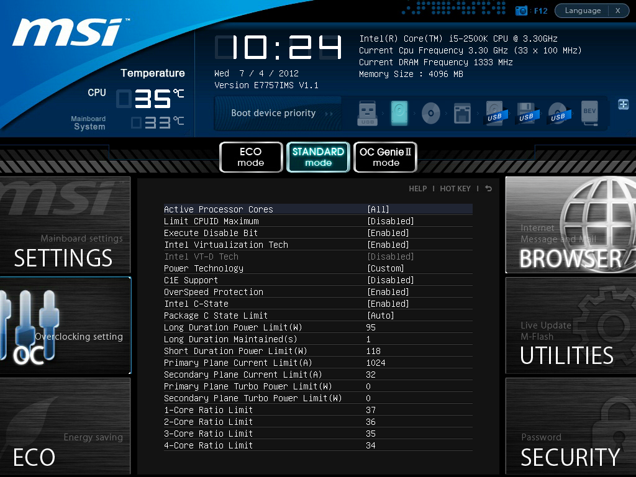Edit Long Duration Maintained value 1
This screenshot has height=477, width=636.
click(368, 338)
